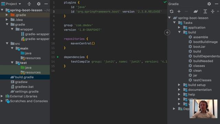Hide the Project panel
Screen dimensions: 220x124
pyautogui.click(x=46, y=4)
